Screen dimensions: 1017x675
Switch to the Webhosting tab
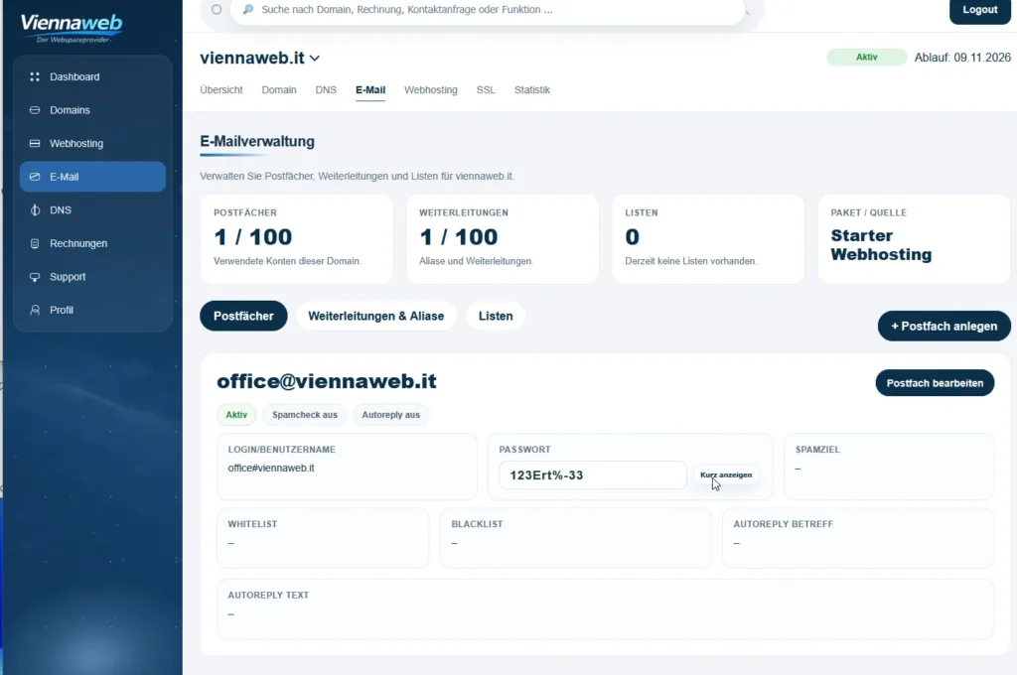point(431,90)
